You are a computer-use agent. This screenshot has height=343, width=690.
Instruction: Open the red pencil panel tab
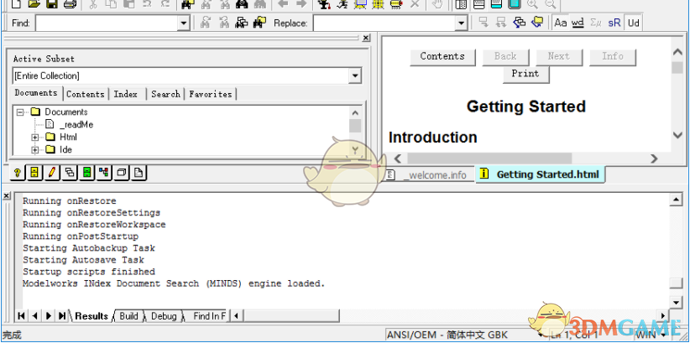(52, 173)
